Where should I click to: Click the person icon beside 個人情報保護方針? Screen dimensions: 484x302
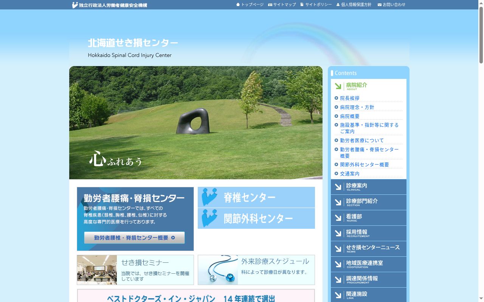(x=338, y=5)
